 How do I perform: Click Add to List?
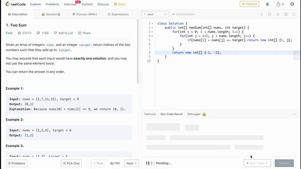pos(63,33)
